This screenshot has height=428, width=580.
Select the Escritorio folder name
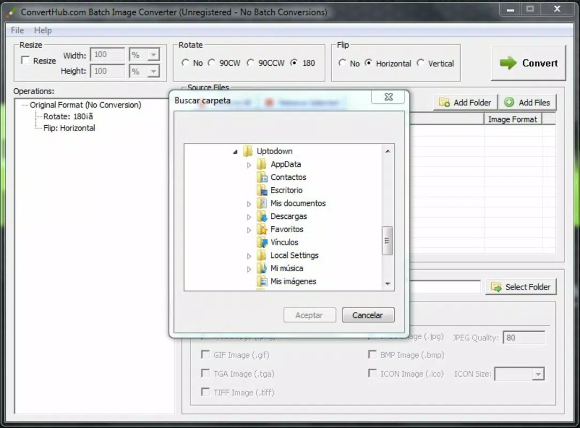(286, 190)
